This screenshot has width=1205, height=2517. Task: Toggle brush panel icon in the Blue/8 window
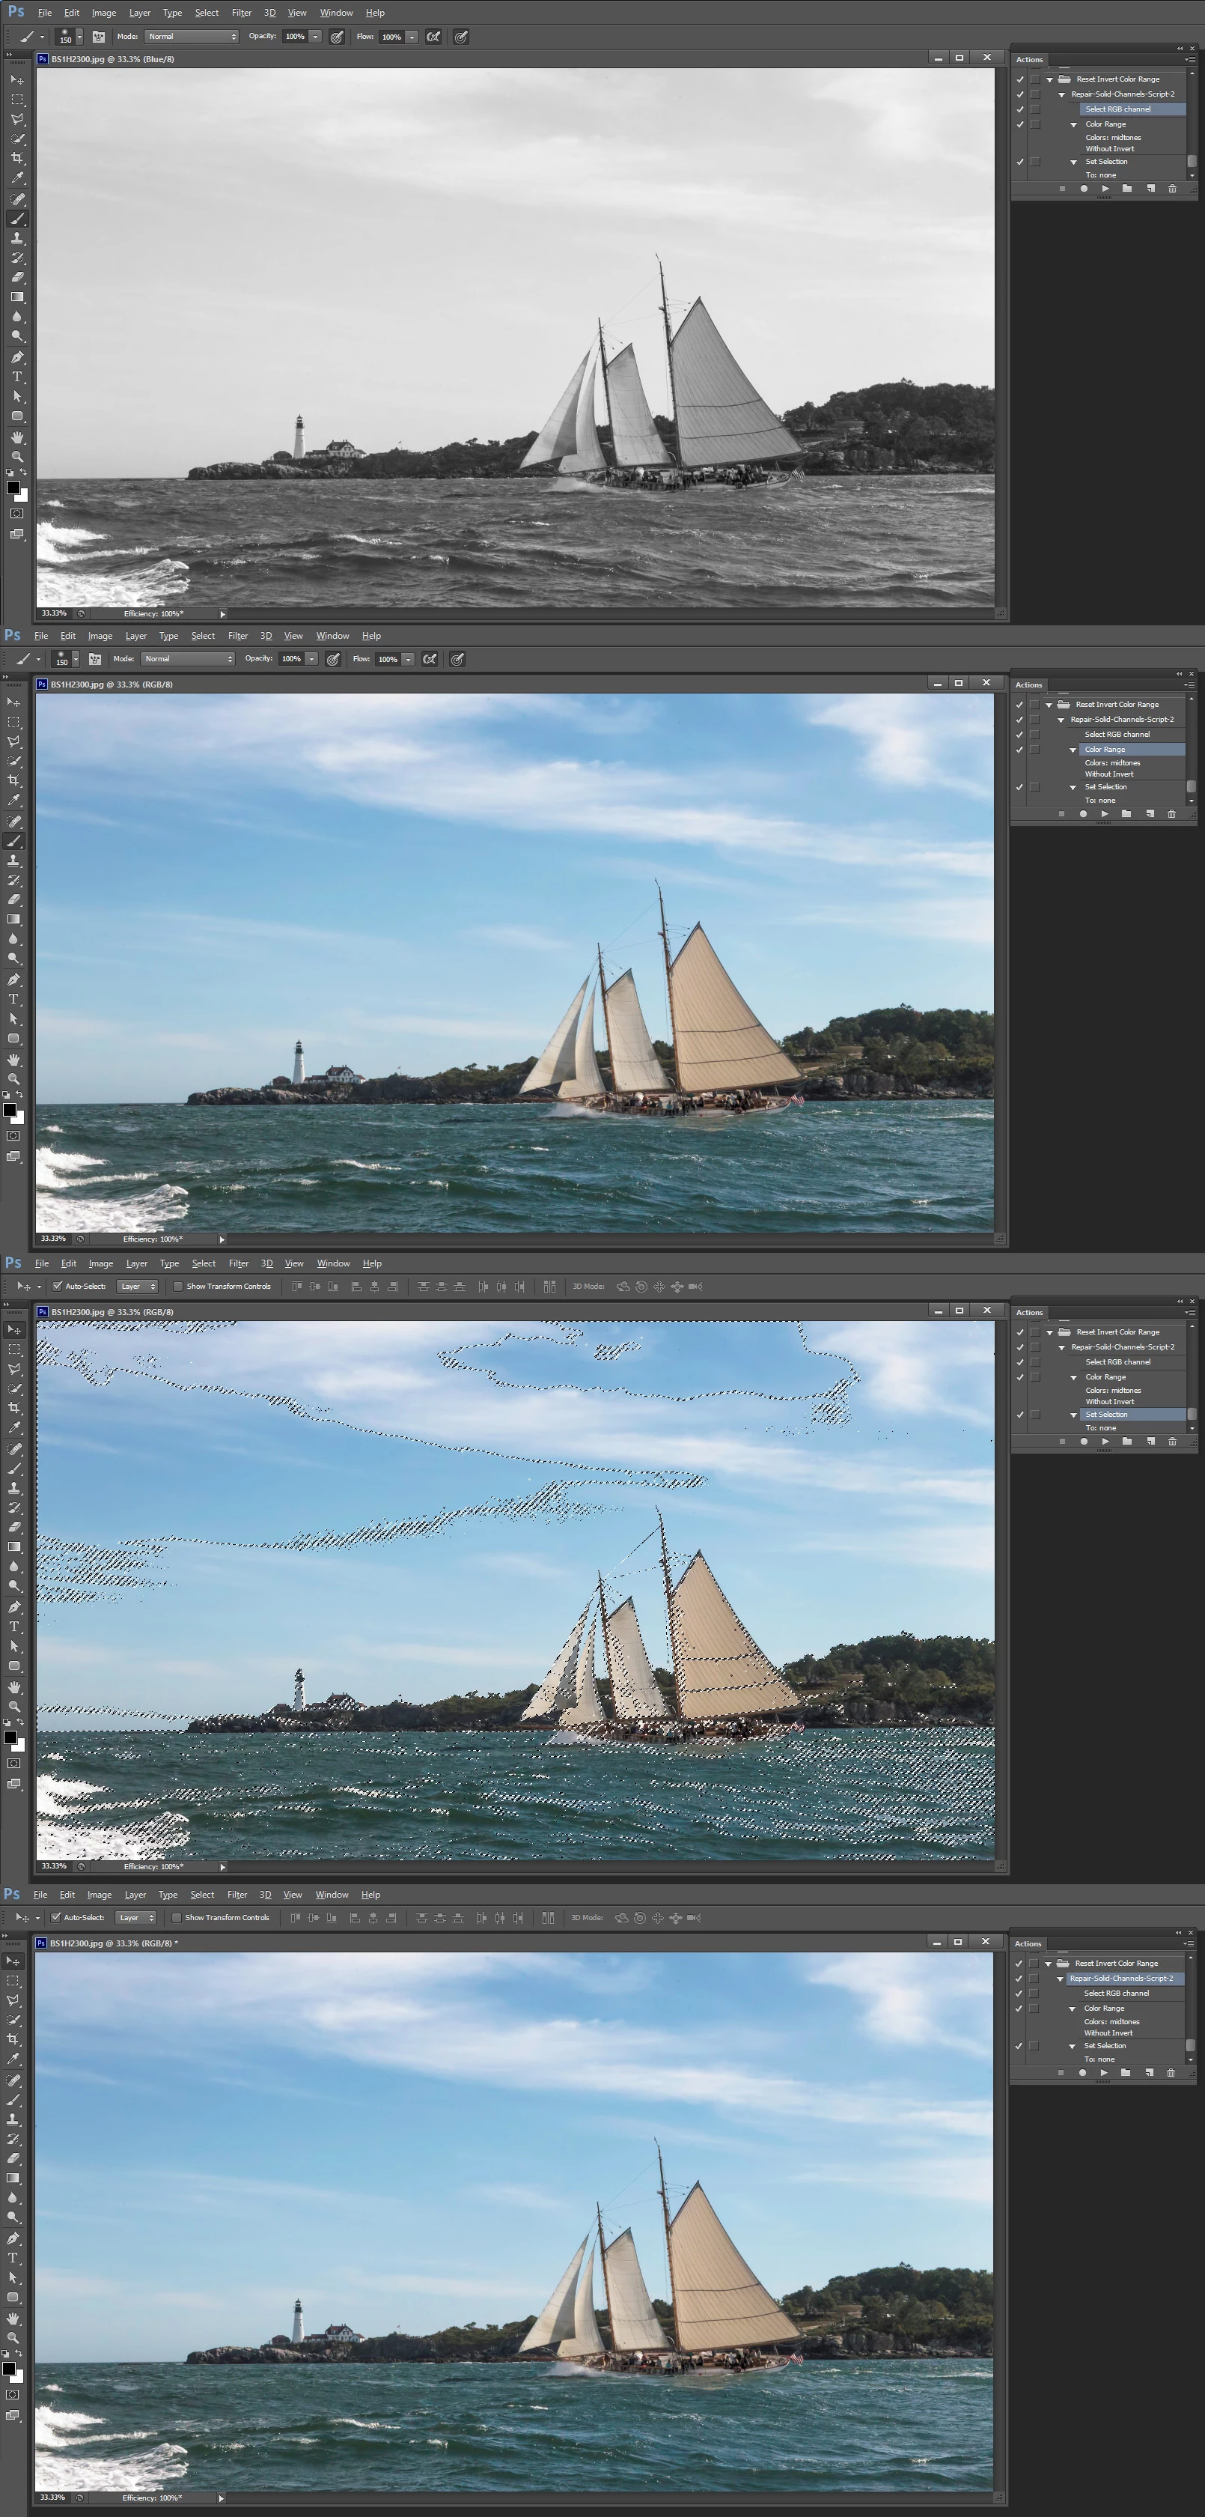[x=99, y=36]
